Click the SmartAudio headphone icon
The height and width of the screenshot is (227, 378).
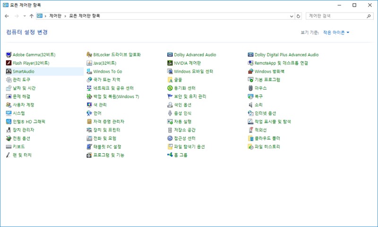tap(9, 71)
